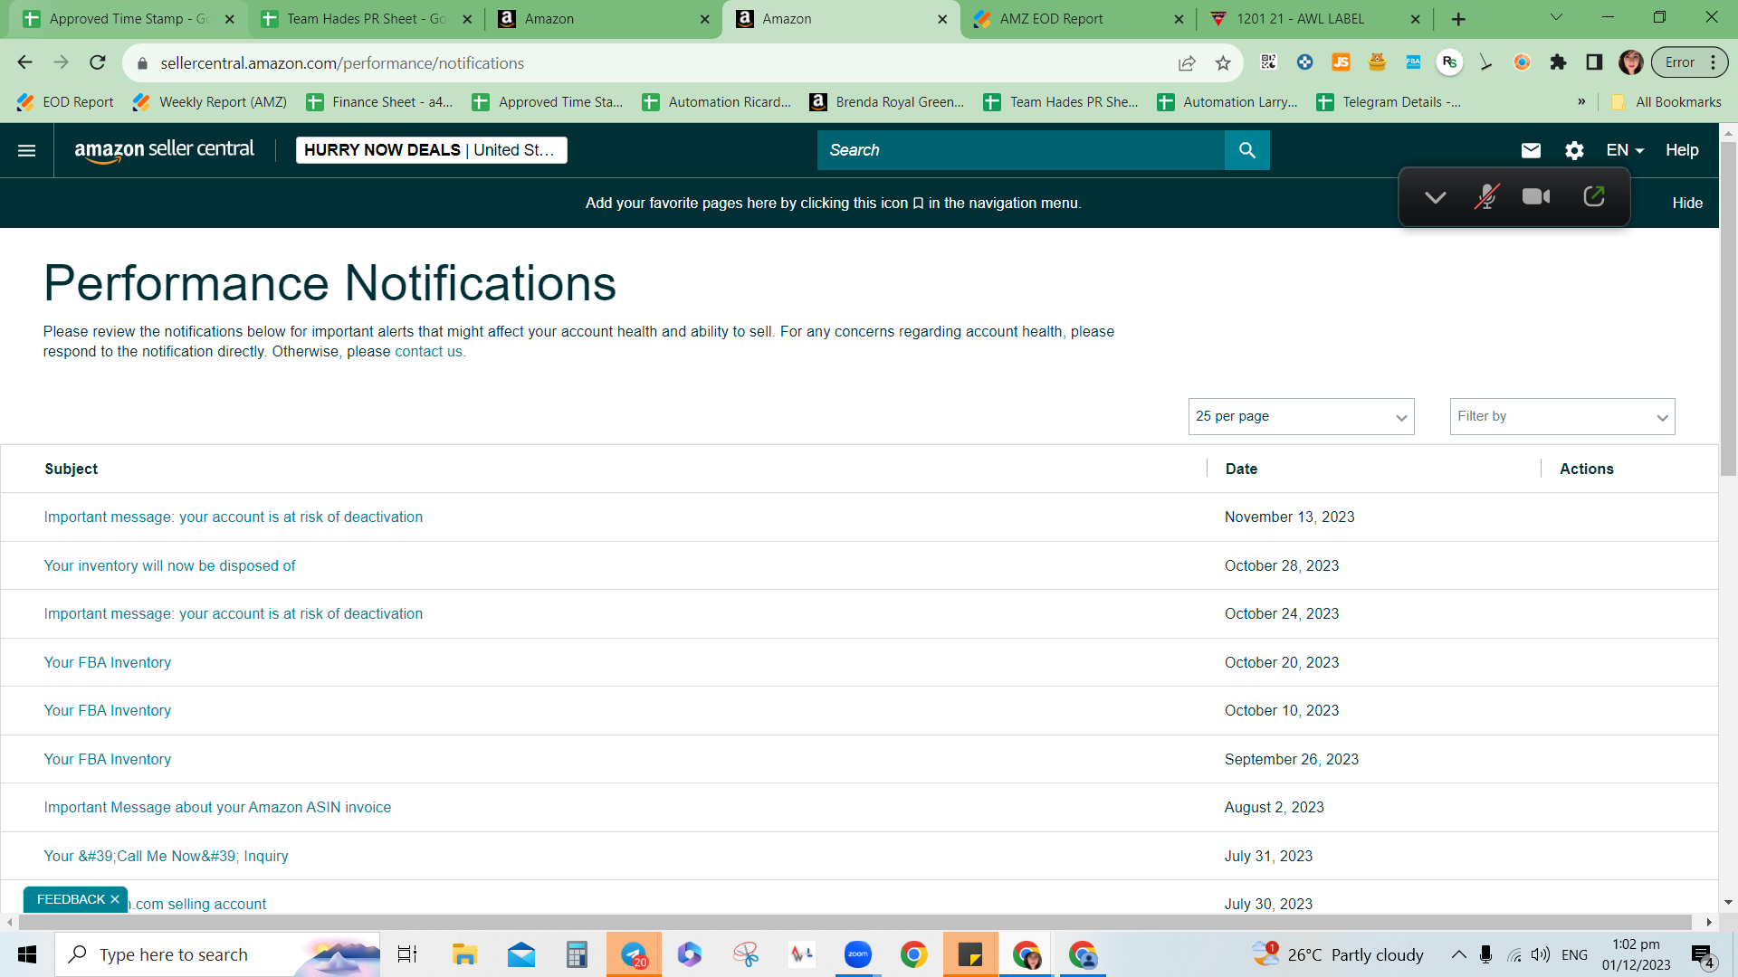Click the contact us link
Viewport: 1738px width, 977px height.
[428, 352]
